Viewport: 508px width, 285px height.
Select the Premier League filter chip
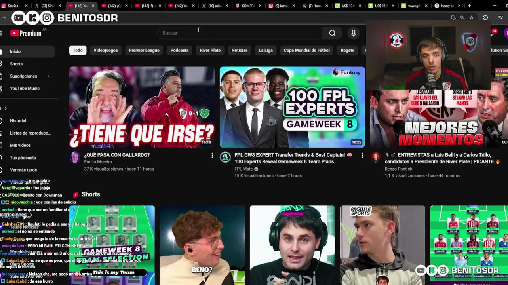point(144,50)
